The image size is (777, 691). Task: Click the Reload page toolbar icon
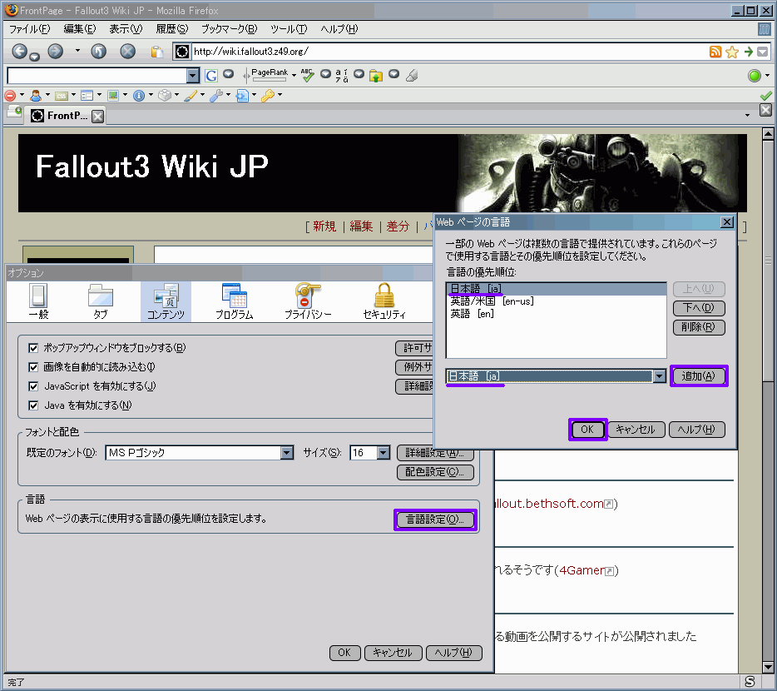tap(98, 52)
